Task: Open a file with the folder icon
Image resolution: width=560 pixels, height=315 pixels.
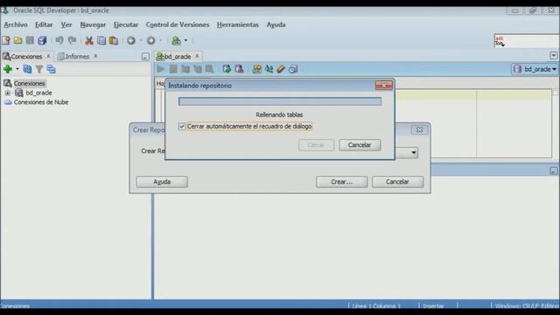Action: point(17,40)
